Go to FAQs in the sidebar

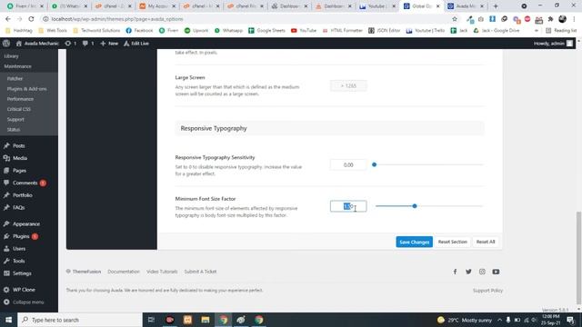[18, 208]
